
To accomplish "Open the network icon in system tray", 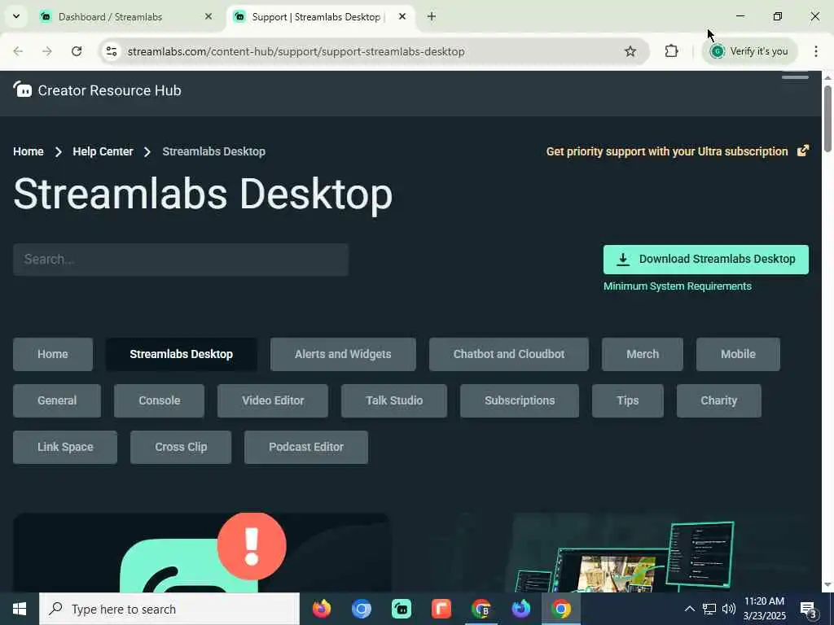I will click(x=709, y=609).
